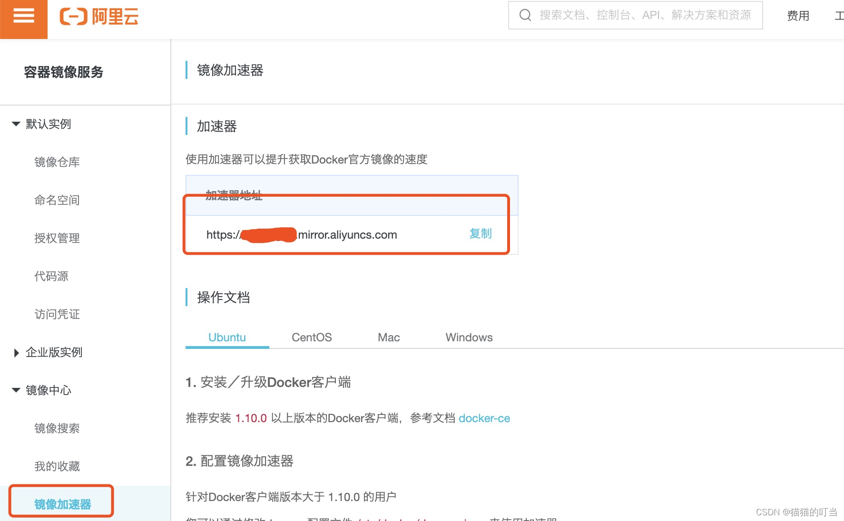Viewport: 844px width, 521px height.
Task: Open 命名空间 in the sidebar
Action: [58, 200]
